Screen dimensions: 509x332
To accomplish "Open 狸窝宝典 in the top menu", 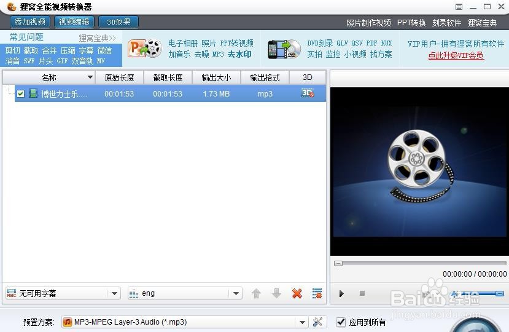I will [x=482, y=23].
